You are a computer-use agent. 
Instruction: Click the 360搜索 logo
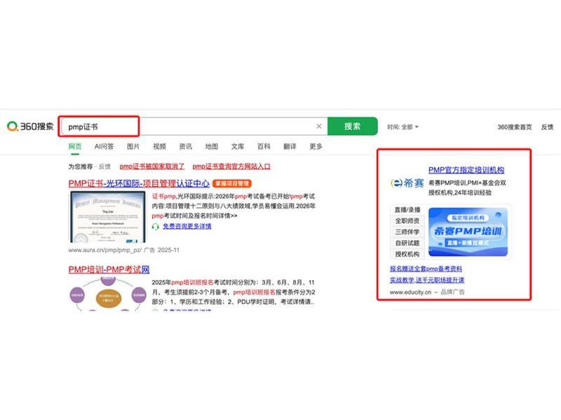point(30,127)
